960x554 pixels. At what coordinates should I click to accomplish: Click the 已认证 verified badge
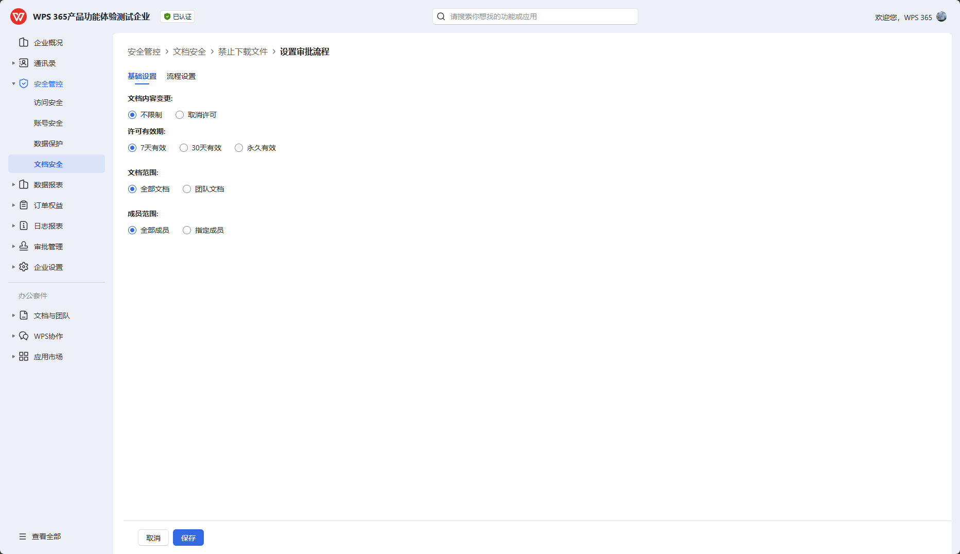point(178,16)
